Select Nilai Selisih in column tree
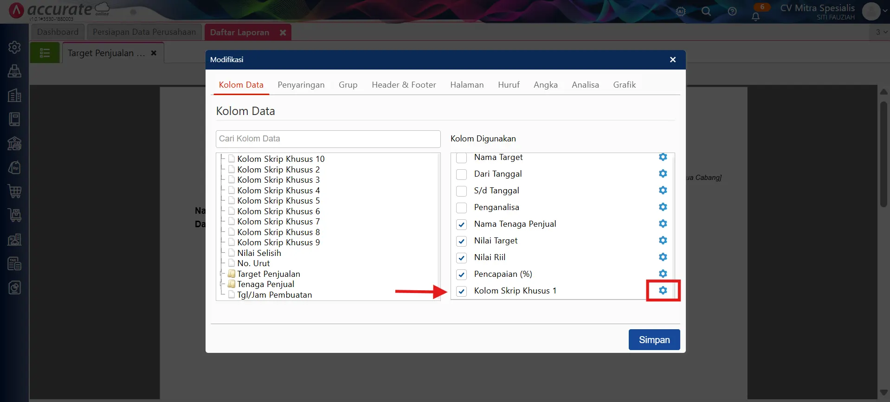This screenshot has width=890, height=402. [x=259, y=253]
